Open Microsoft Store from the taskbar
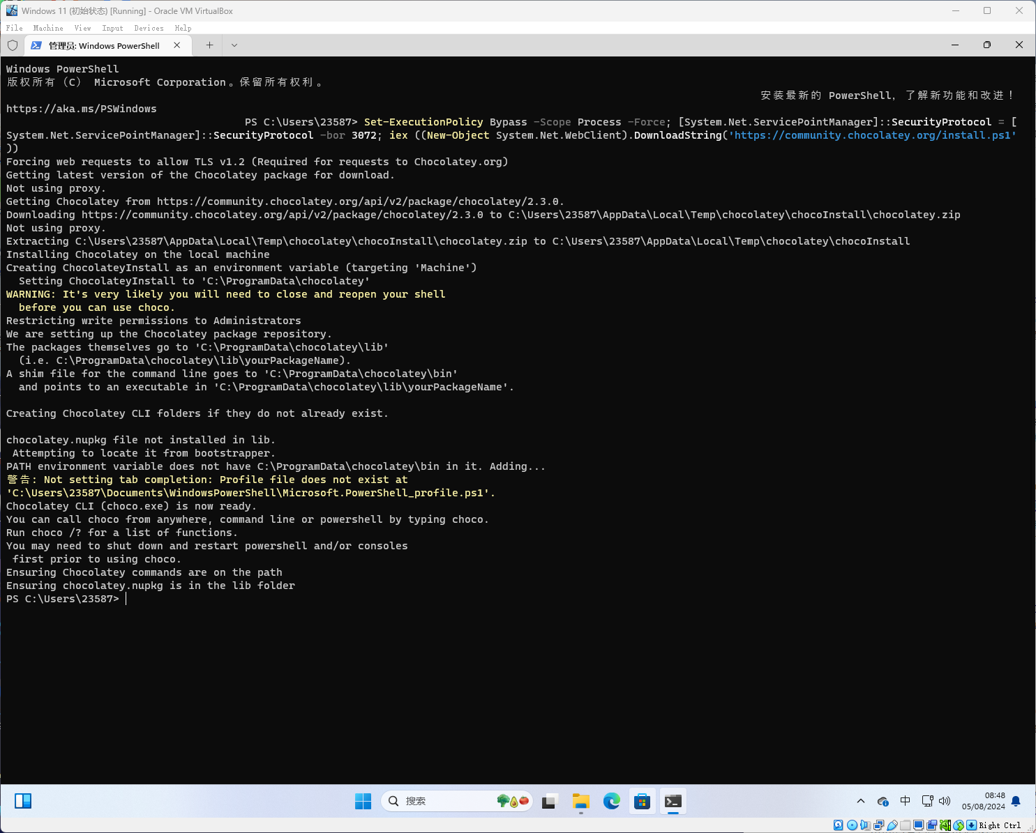This screenshot has width=1036, height=833. 643,801
